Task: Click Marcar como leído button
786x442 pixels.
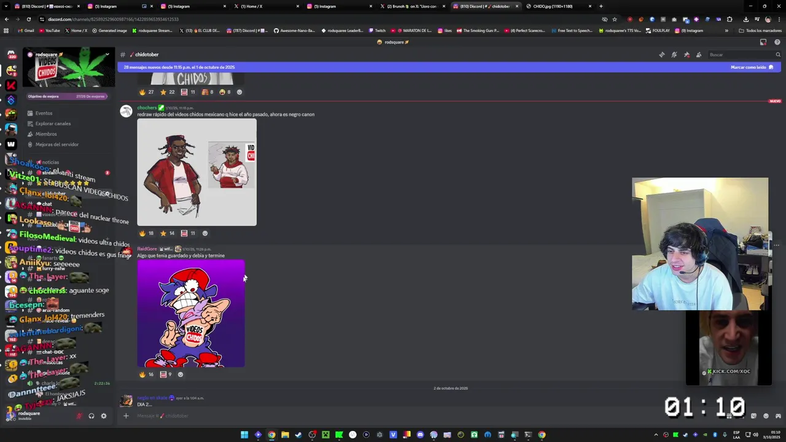Action: (752, 67)
